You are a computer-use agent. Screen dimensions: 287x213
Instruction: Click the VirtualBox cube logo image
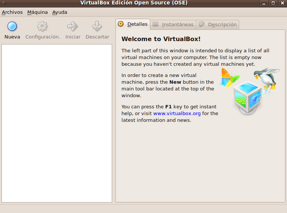[x=250, y=91]
